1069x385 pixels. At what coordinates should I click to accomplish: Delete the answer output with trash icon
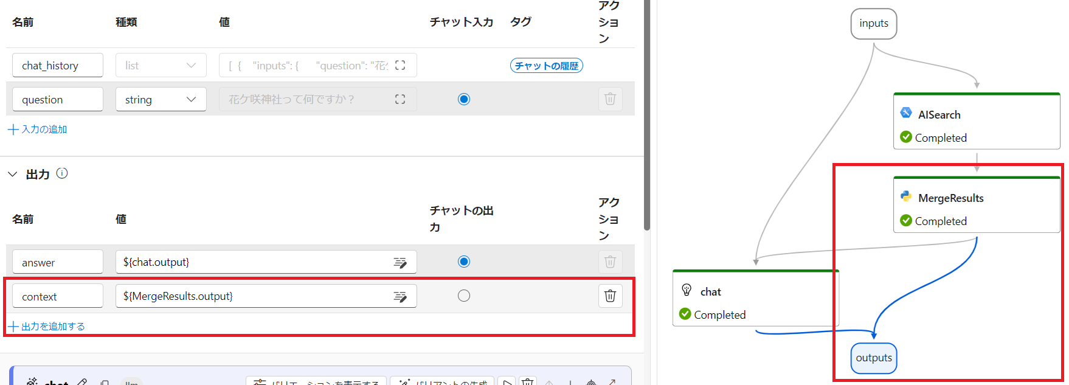point(610,262)
